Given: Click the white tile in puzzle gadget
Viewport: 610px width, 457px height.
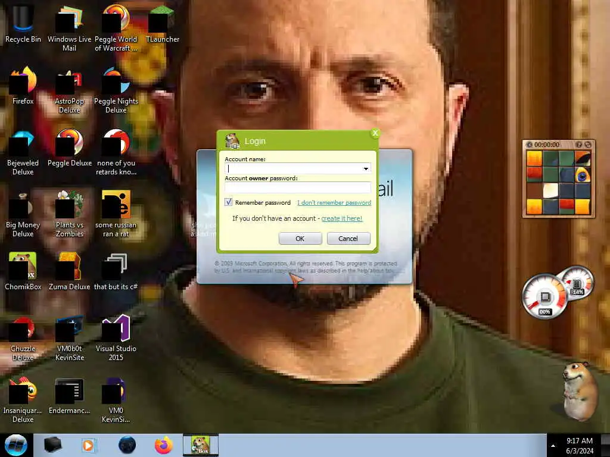Looking at the screenshot, I should [550, 191].
